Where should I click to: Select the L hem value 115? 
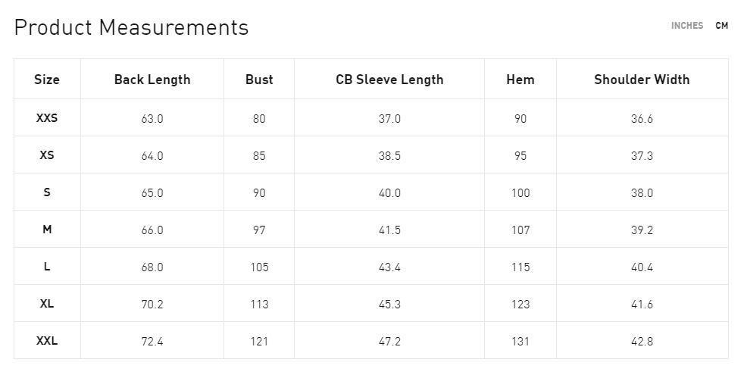click(520, 267)
